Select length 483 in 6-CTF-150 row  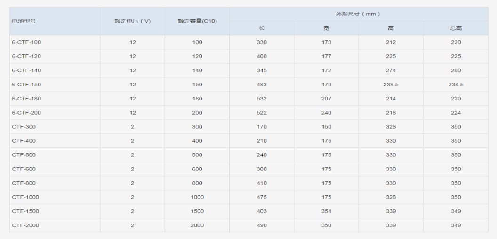[x=262, y=85]
